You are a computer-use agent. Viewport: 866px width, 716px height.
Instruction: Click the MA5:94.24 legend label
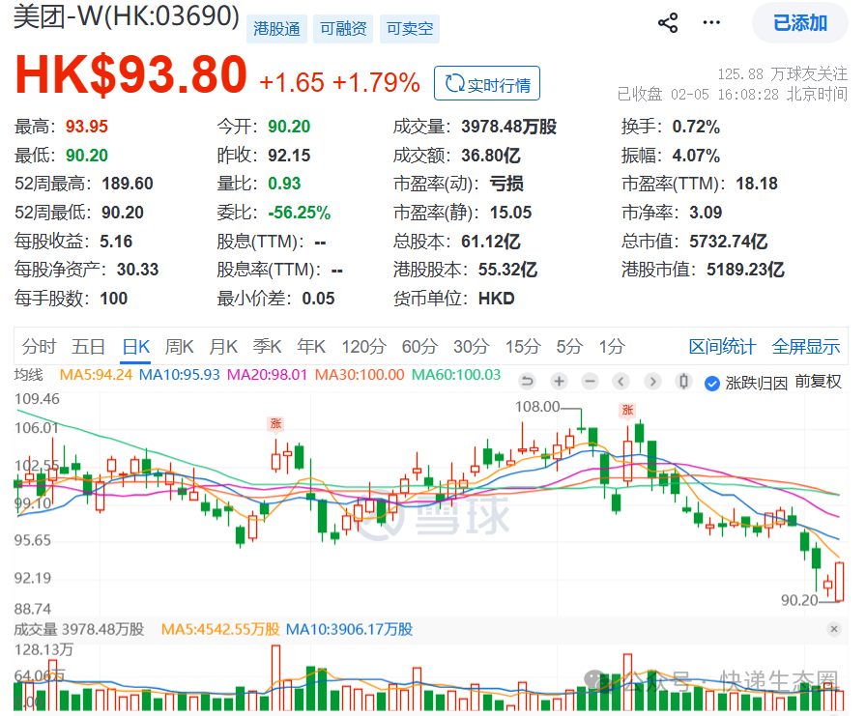pyautogui.click(x=96, y=375)
